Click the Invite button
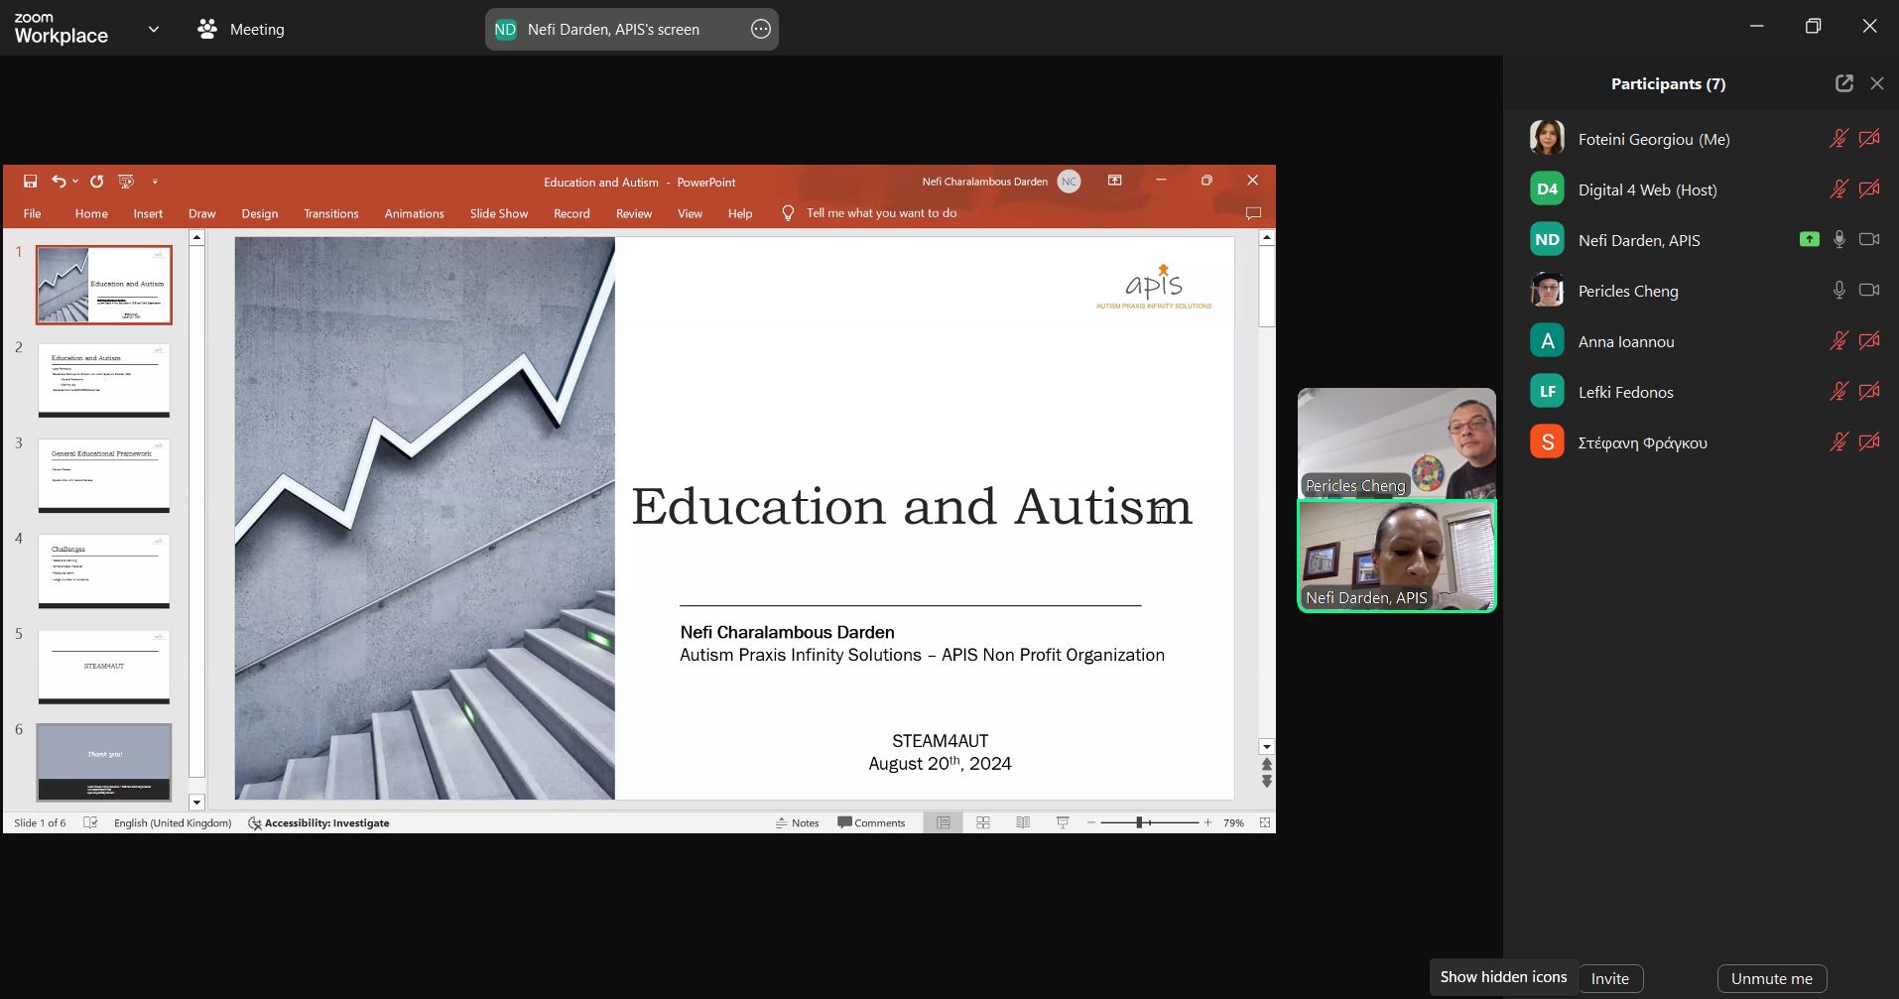 (1610, 978)
